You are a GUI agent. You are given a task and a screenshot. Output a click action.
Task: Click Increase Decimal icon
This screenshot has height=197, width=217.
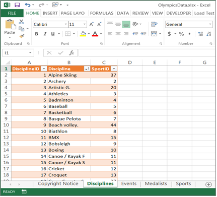point(200,34)
